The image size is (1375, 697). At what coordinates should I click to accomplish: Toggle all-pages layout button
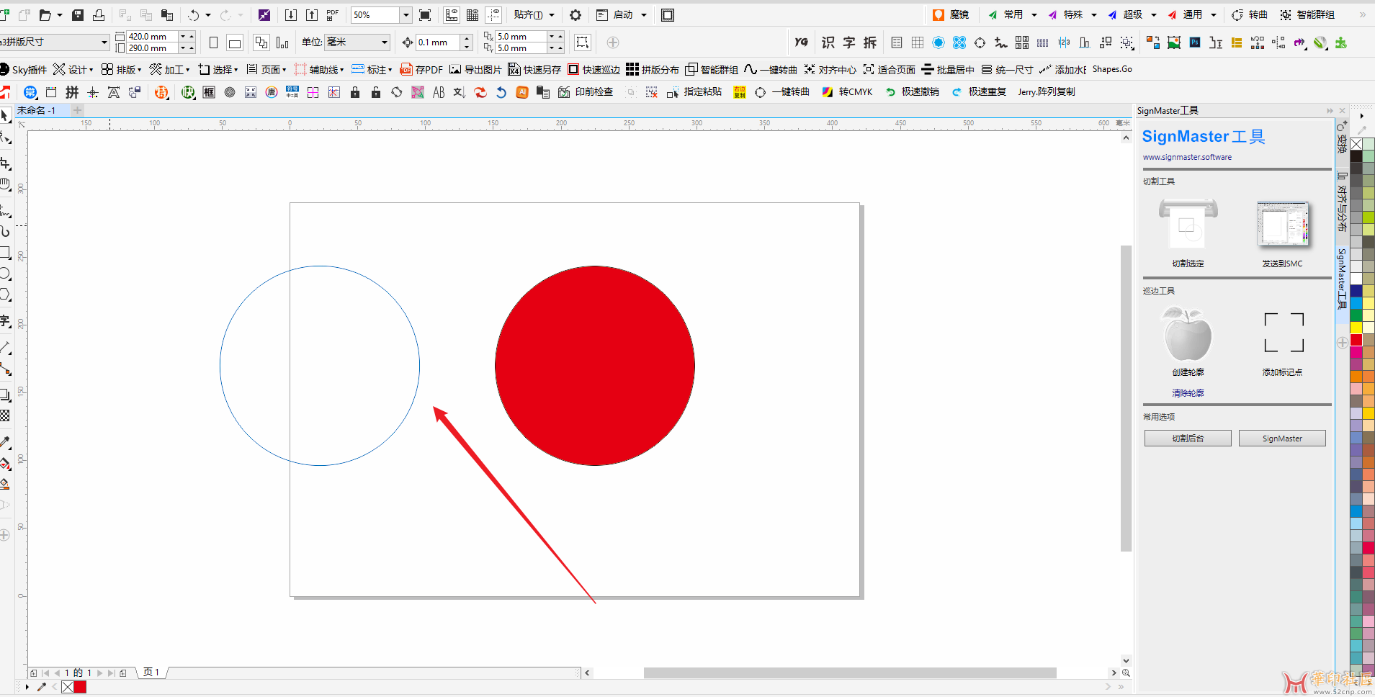[261, 42]
